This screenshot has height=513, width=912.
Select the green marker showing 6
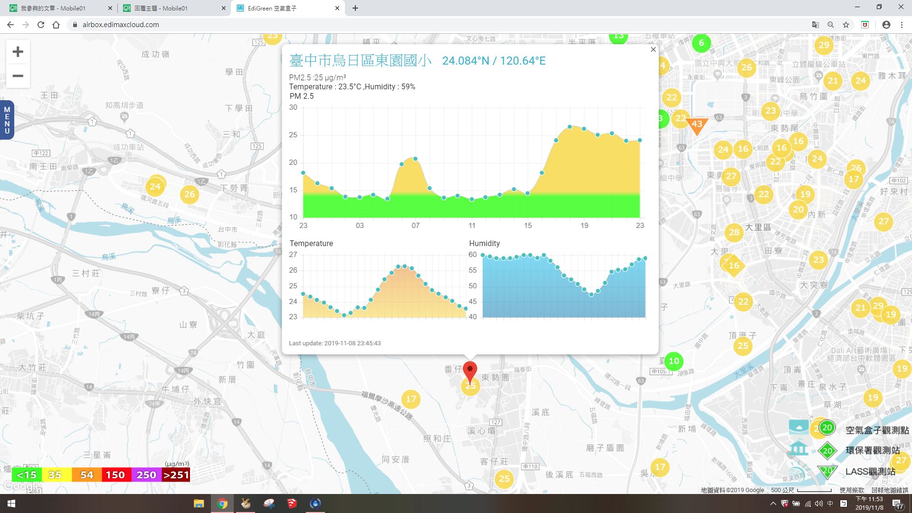point(701,43)
